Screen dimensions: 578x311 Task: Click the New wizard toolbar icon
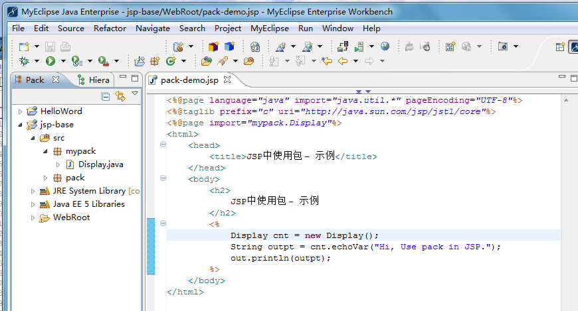[x=25, y=46]
